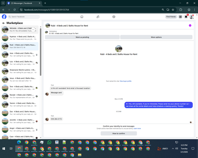Click the message with phone number 559-364-0172
The height and width of the screenshot is (158, 198).
pos(56,119)
